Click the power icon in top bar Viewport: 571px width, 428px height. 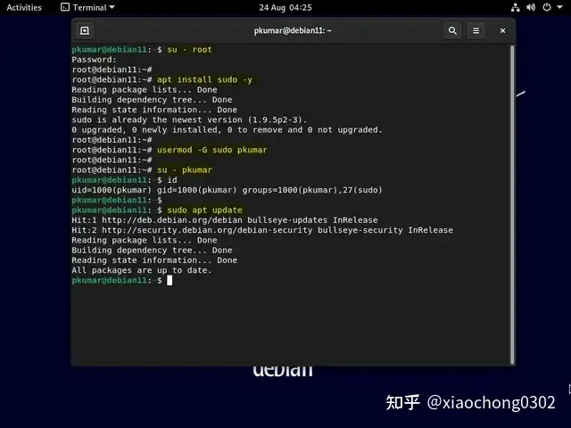click(547, 7)
